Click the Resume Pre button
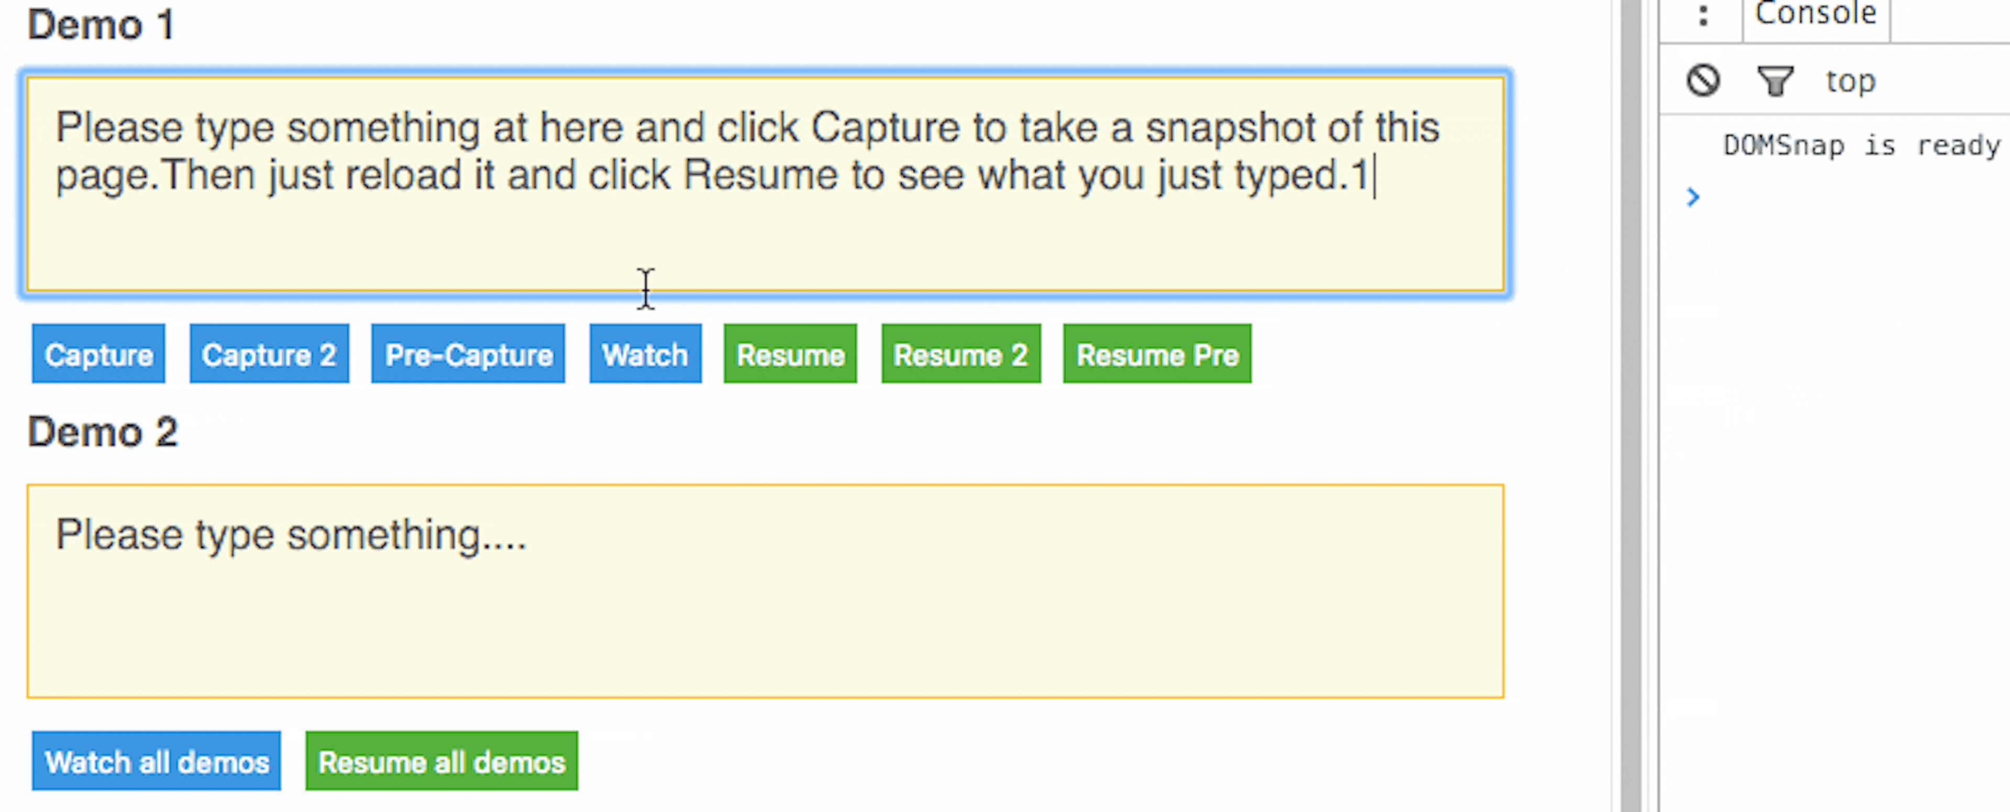Viewport: 2010px width, 812px height. click(x=1156, y=354)
